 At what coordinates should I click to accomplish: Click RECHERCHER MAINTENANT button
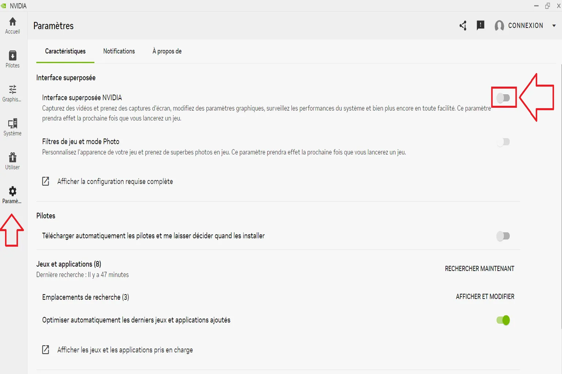click(x=479, y=268)
